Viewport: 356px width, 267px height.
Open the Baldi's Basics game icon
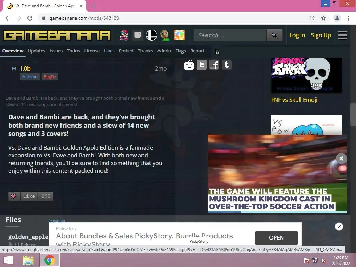coord(165,35)
